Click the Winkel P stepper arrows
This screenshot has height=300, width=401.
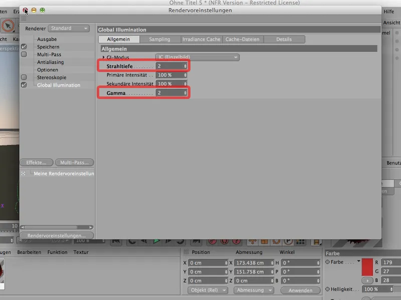click(x=318, y=271)
